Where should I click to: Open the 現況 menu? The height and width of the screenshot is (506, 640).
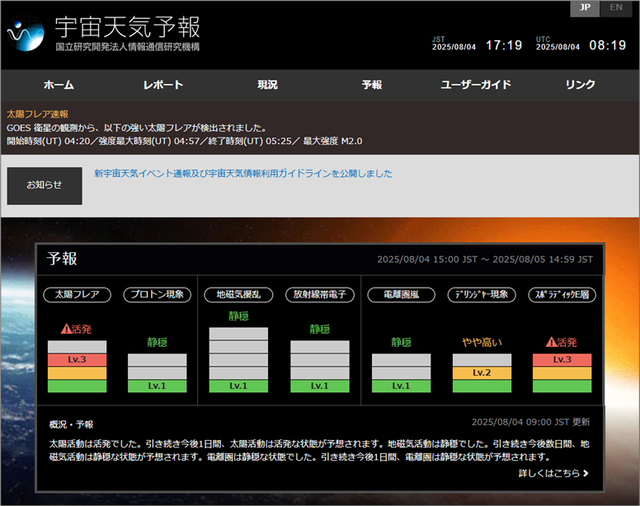click(267, 85)
